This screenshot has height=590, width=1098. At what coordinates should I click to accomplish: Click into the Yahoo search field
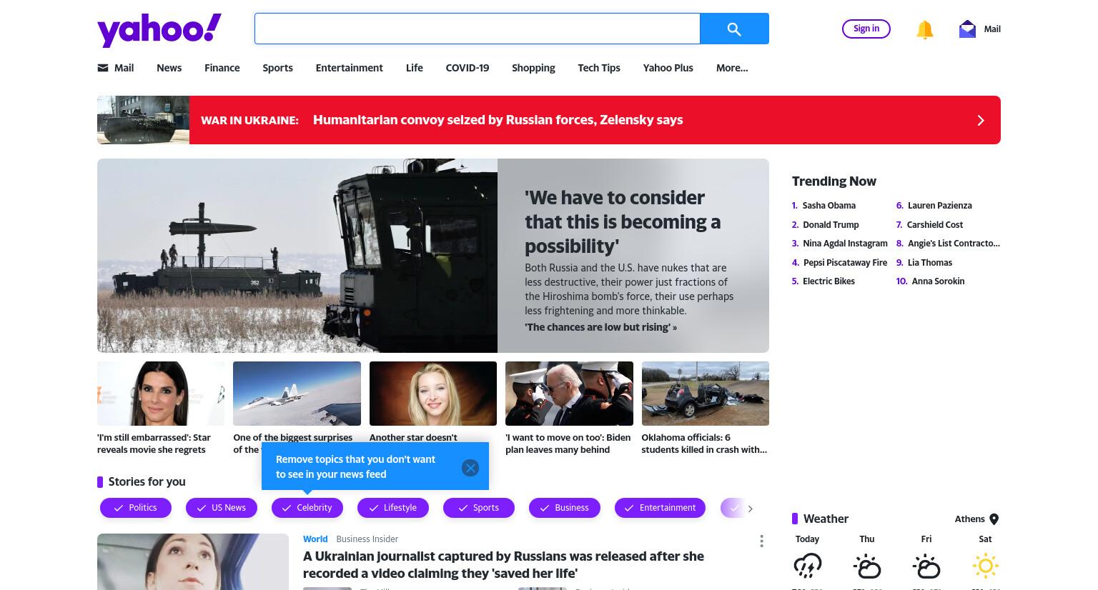coord(477,29)
